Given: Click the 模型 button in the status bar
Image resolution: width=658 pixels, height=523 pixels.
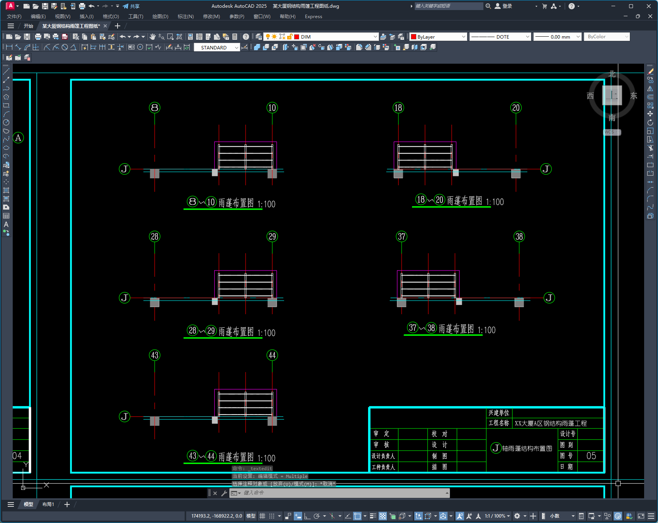Looking at the screenshot, I should point(251,516).
